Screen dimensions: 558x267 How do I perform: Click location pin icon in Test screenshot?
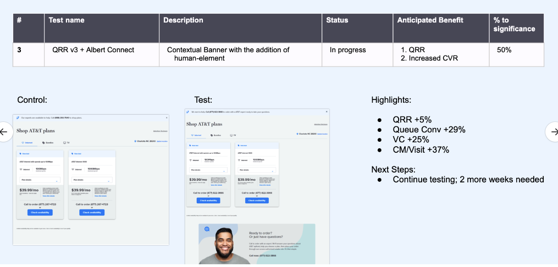tap(297, 134)
